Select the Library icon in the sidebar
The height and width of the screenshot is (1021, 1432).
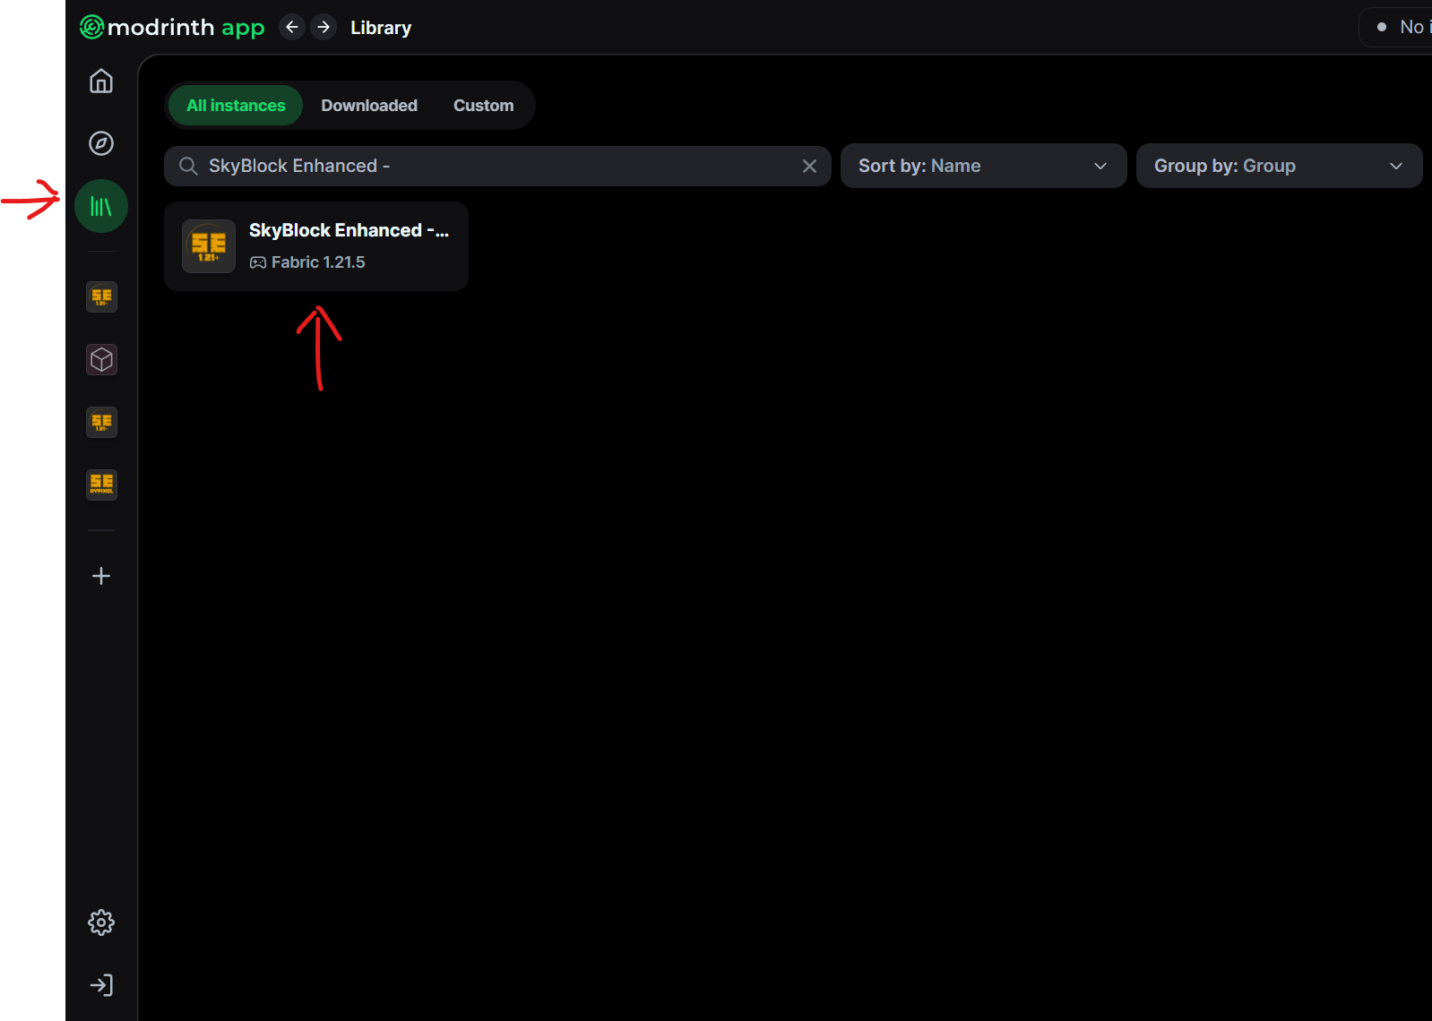coord(101,206)
